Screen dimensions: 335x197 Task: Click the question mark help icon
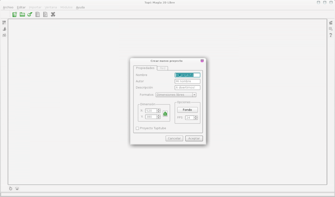331,35
